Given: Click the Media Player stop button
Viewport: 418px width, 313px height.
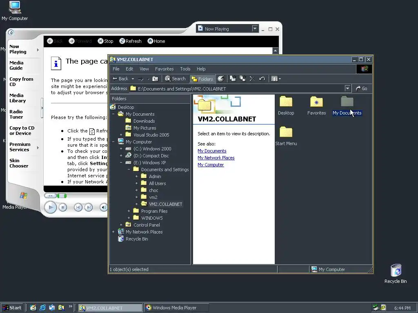Looking at the screenshot, I should click(62, 207).
